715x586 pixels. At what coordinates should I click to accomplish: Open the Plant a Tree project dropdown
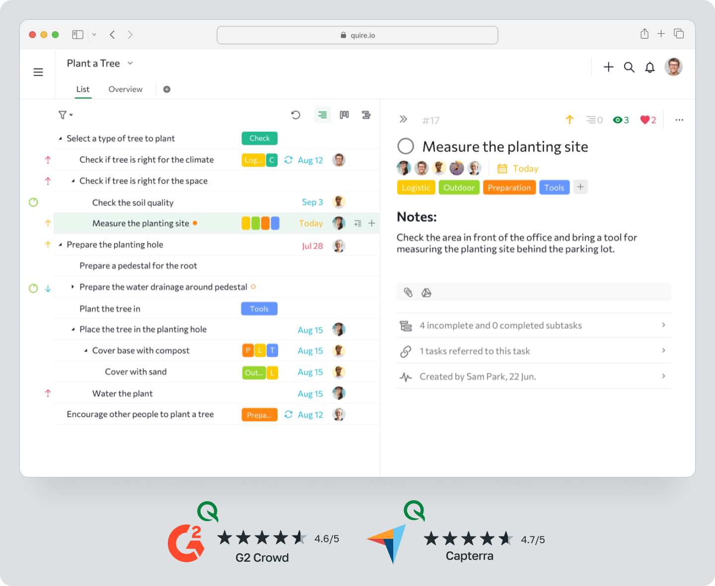point(130,63)
